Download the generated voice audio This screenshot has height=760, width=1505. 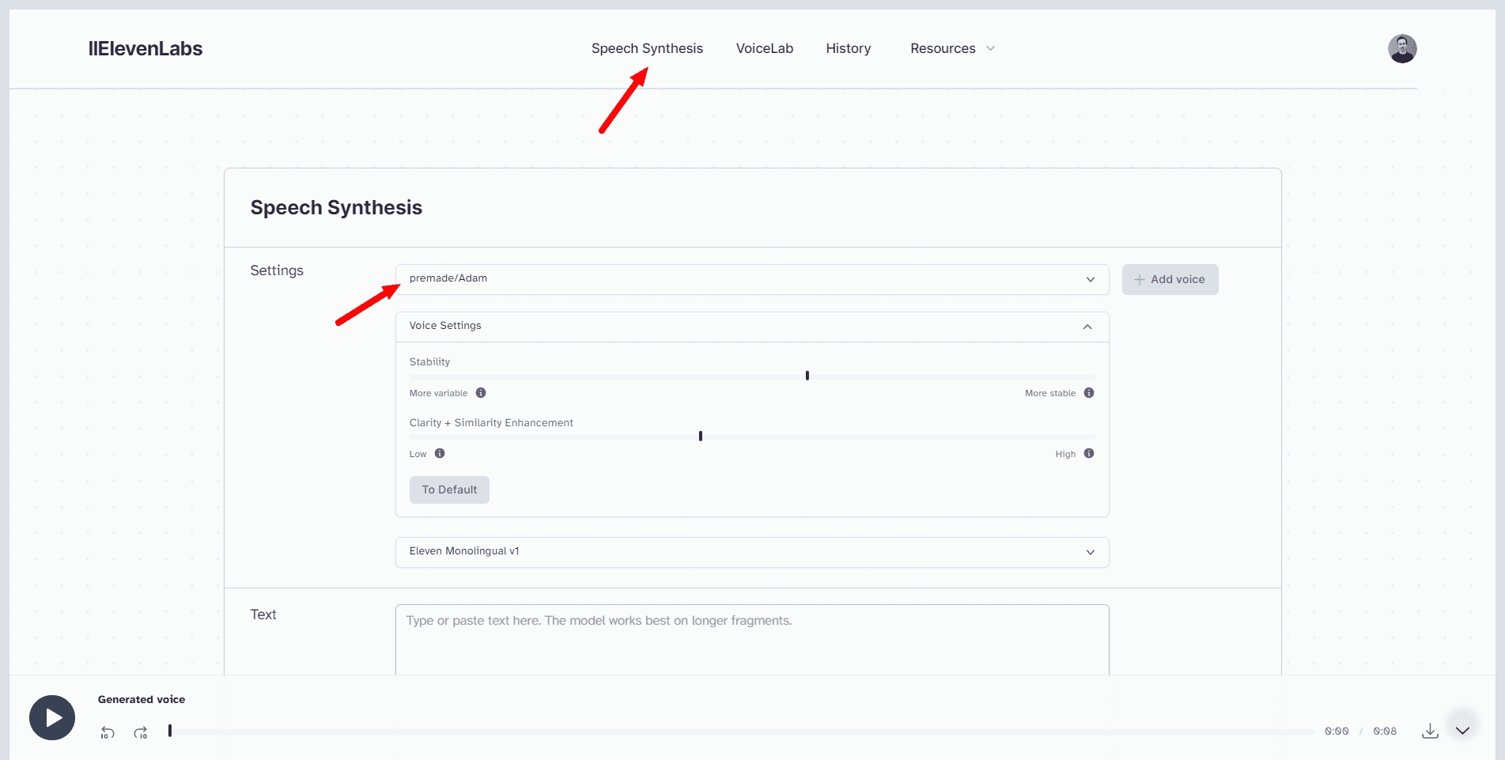click(x=1430, y=731)
